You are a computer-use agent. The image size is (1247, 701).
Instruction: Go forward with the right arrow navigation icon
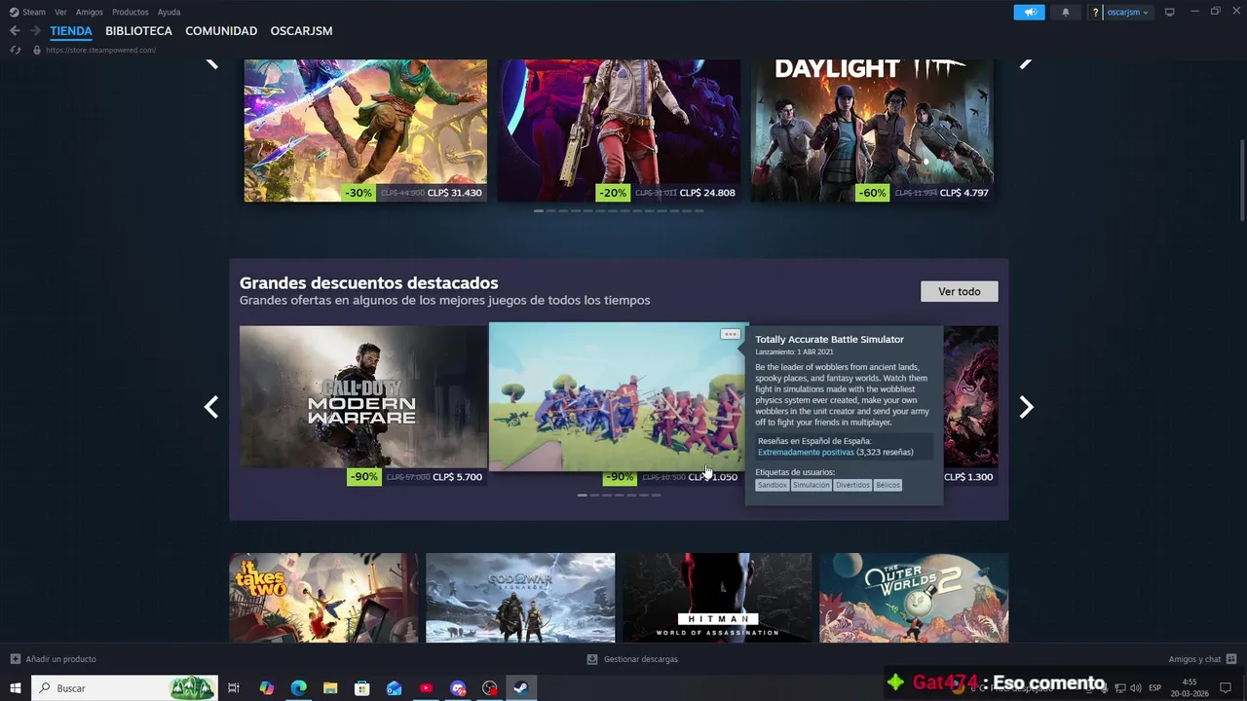tap(35, 31)
